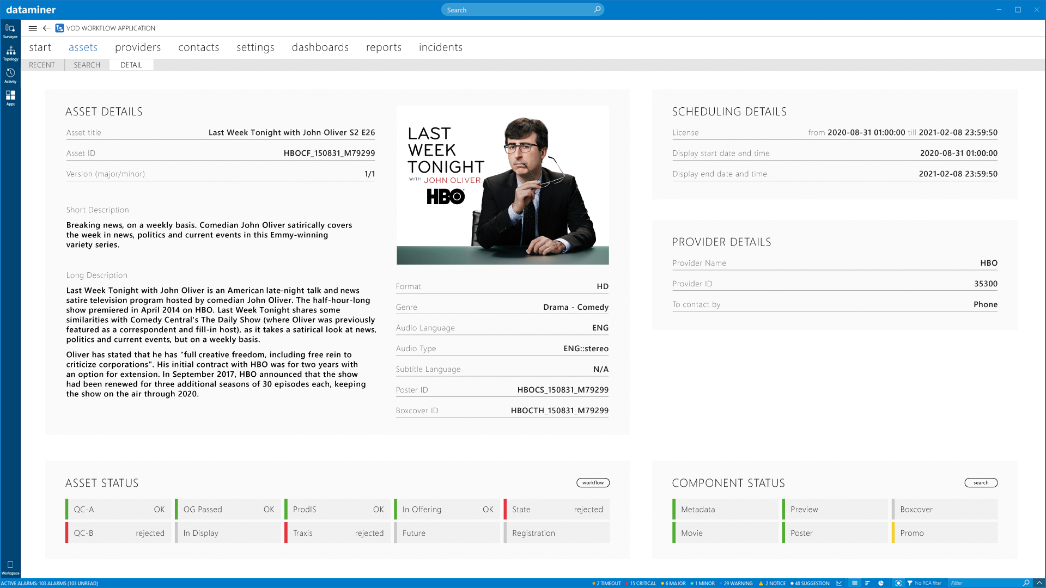Click the State rejected status tile
1046x588 pixels.
click(x=557, y=510)
